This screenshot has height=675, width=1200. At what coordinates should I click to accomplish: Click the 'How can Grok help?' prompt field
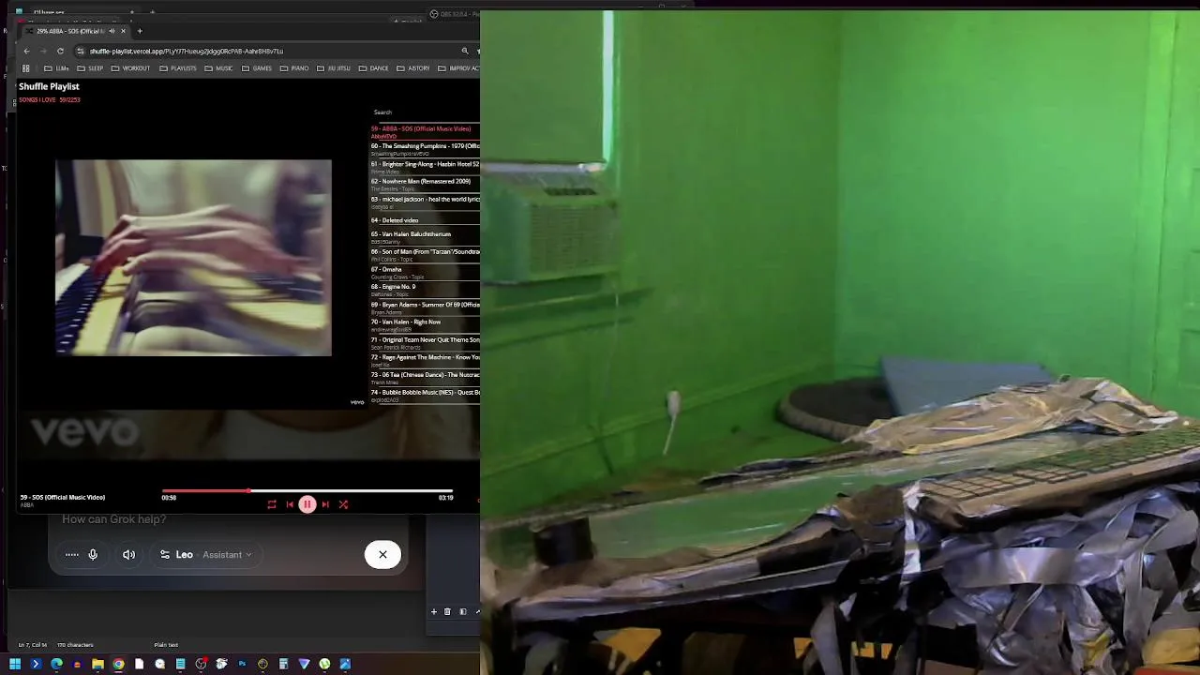[x=113, y=519]
